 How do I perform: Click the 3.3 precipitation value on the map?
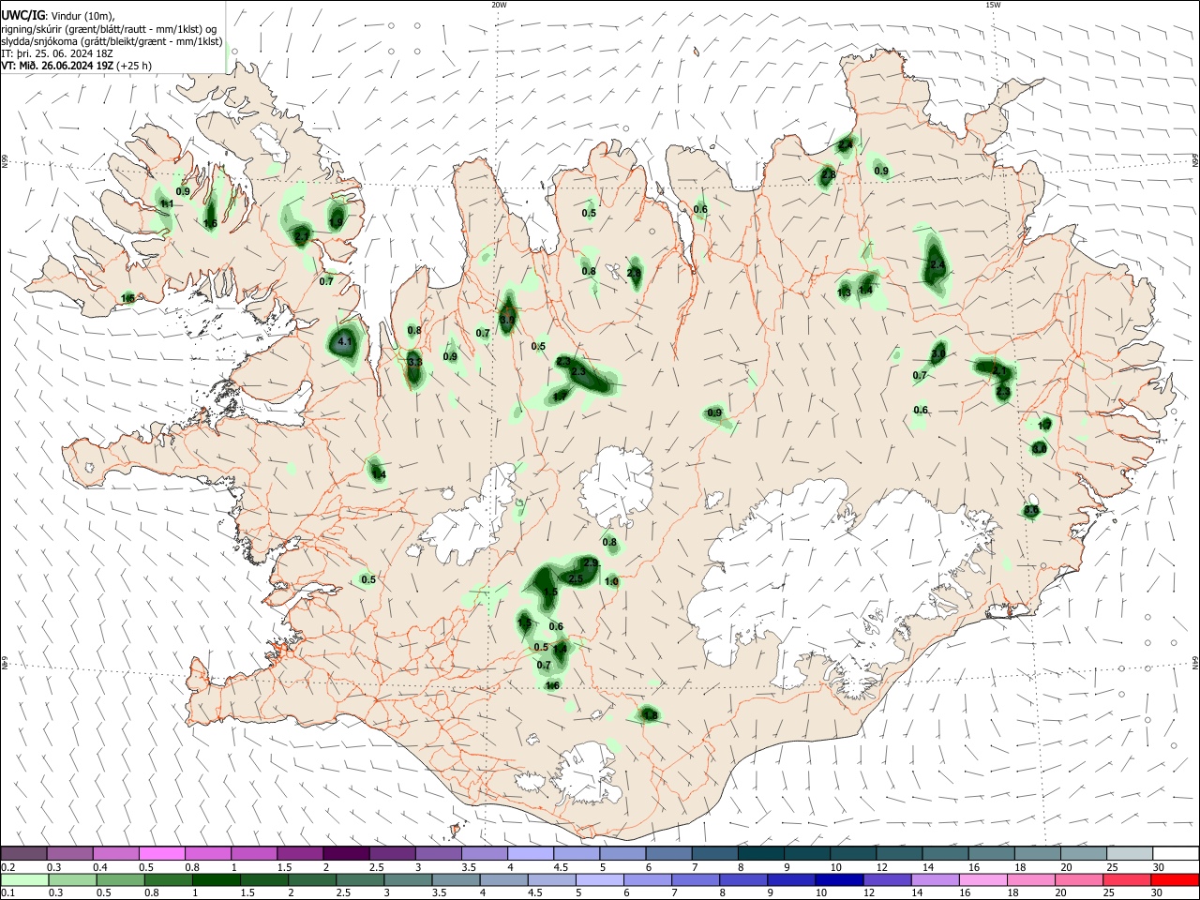pos(414,362)
